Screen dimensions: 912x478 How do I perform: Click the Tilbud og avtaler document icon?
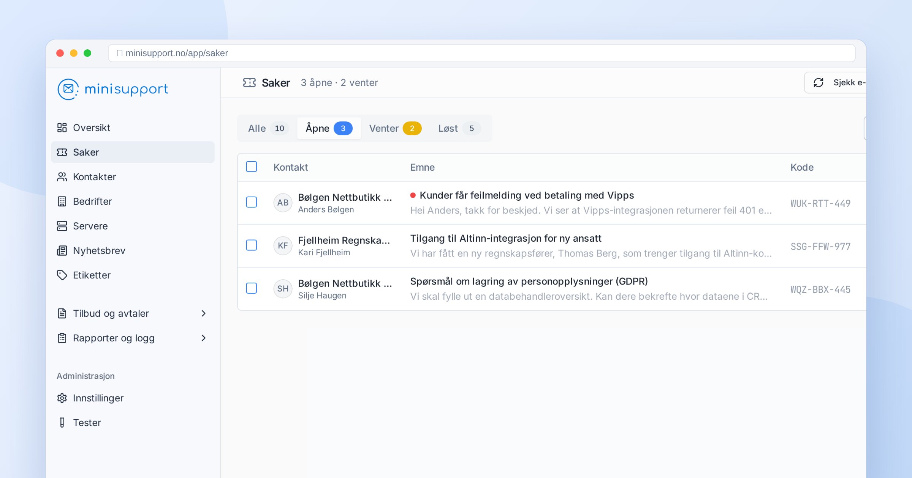pyautogui.click(x=62, y=313)
